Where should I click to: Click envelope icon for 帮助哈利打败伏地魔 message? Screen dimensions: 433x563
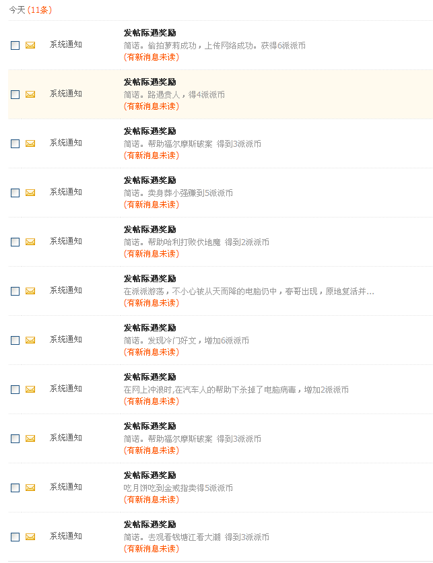click(x=30, y=242)
